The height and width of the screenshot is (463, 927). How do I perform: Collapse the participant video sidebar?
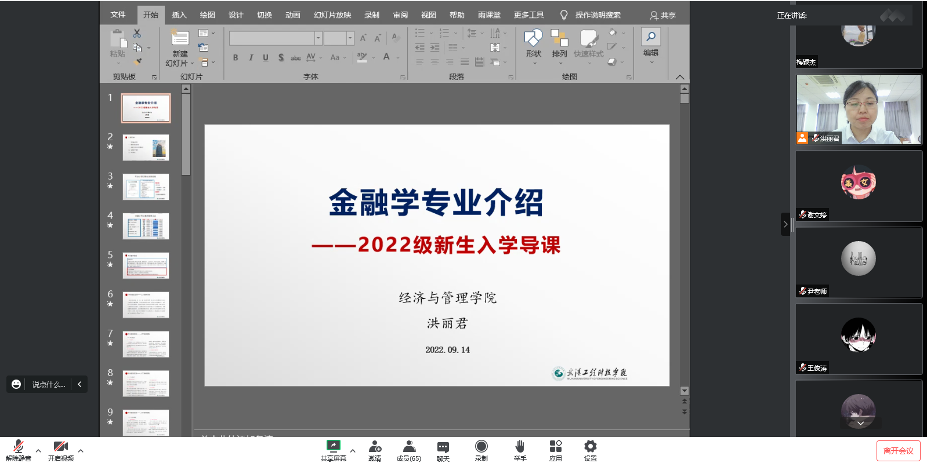[x=785, y=224]
